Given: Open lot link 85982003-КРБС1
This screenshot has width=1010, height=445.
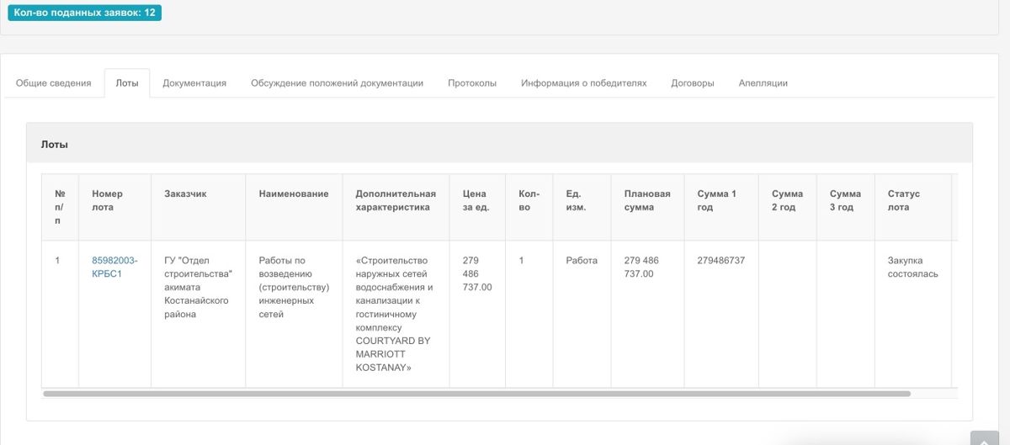Looking at the screenshot, I should [x=114, y=267].
